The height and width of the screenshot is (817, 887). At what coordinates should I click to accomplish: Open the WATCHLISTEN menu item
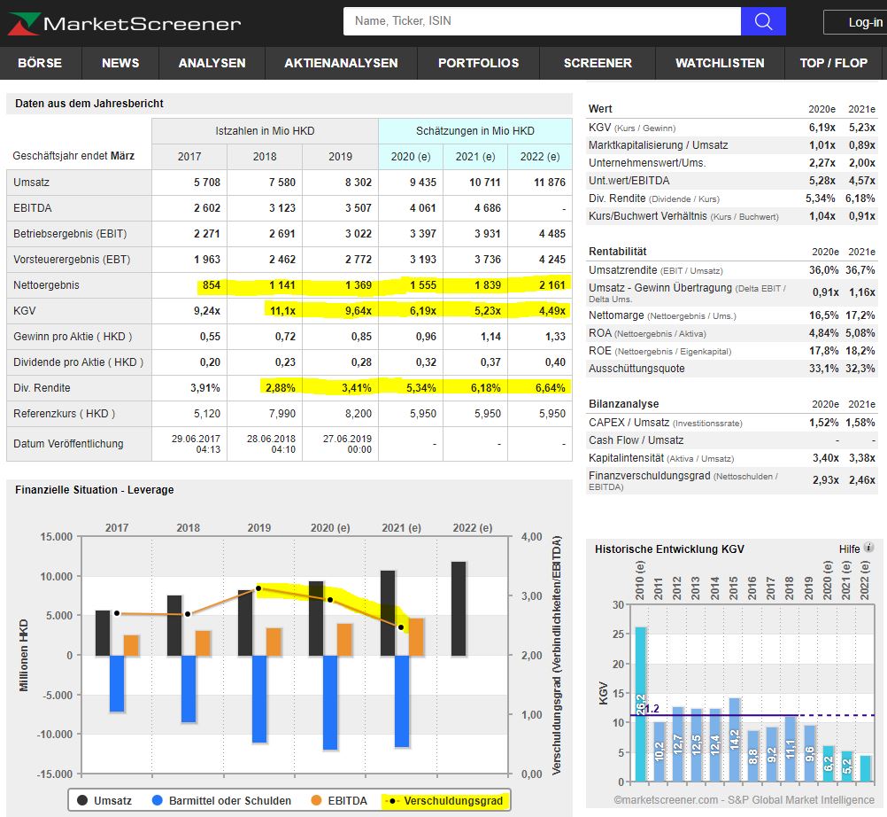720,63
